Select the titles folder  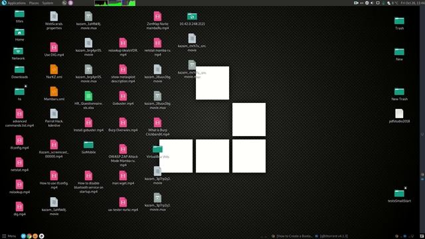point(19,16)
